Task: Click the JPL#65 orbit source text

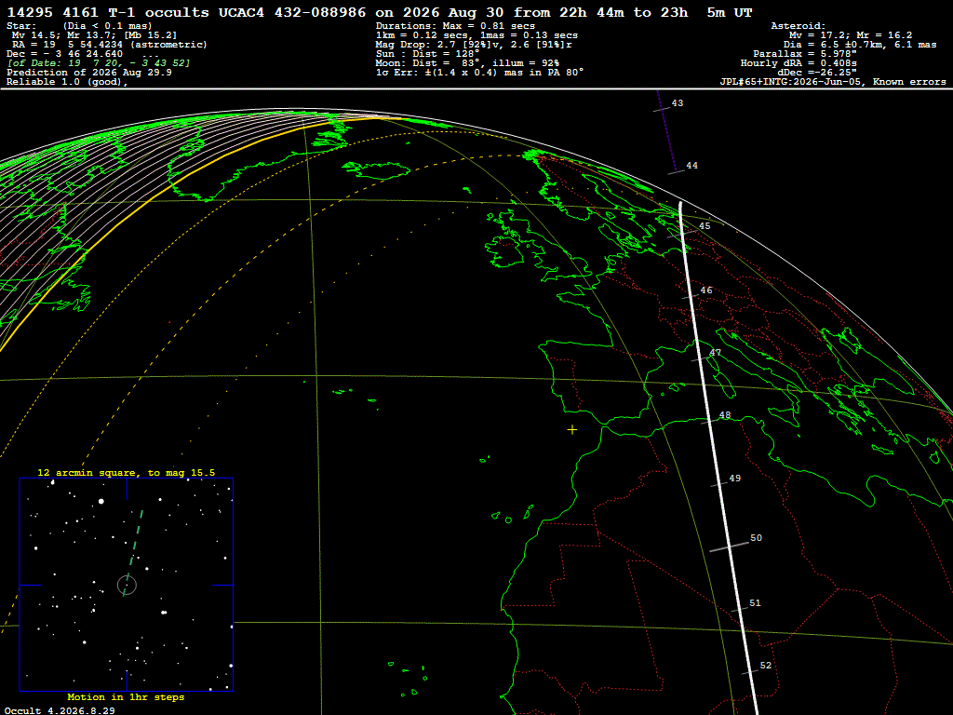Action: [x=833, y=82]
